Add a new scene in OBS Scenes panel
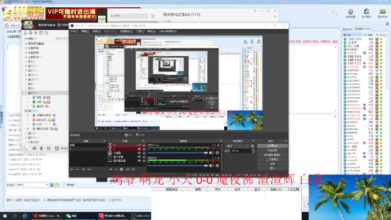This screenshot has height=220, width=391. (x=72, y=169)
